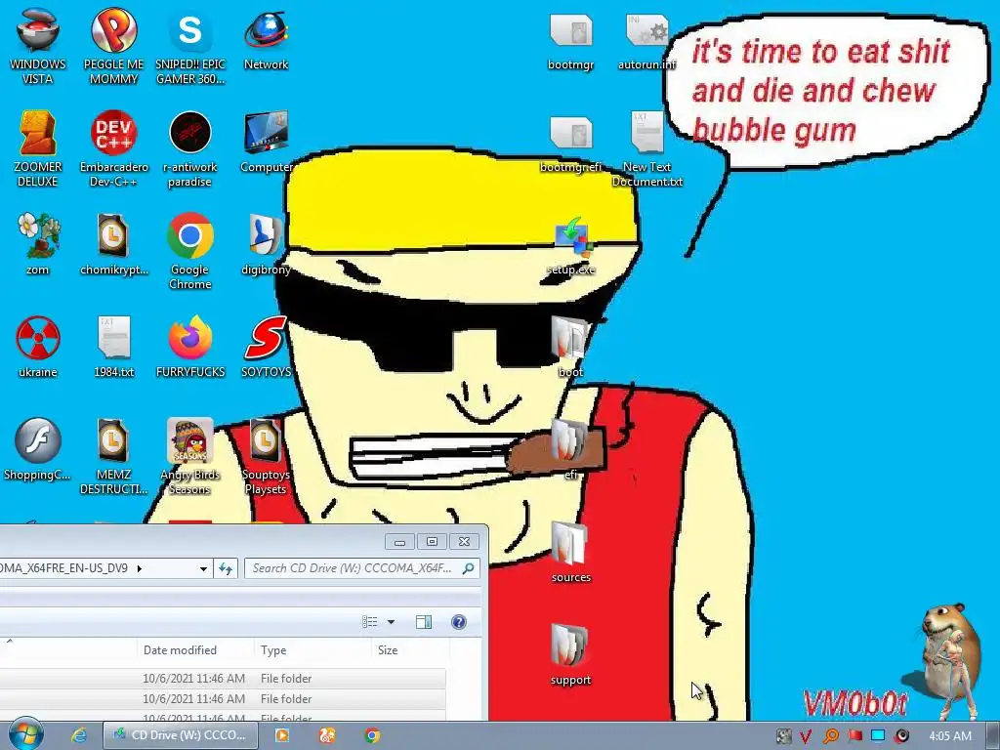This screenshot has width=1000, height=750.
Task: Open Explorer help button
Action: [459, 622]
